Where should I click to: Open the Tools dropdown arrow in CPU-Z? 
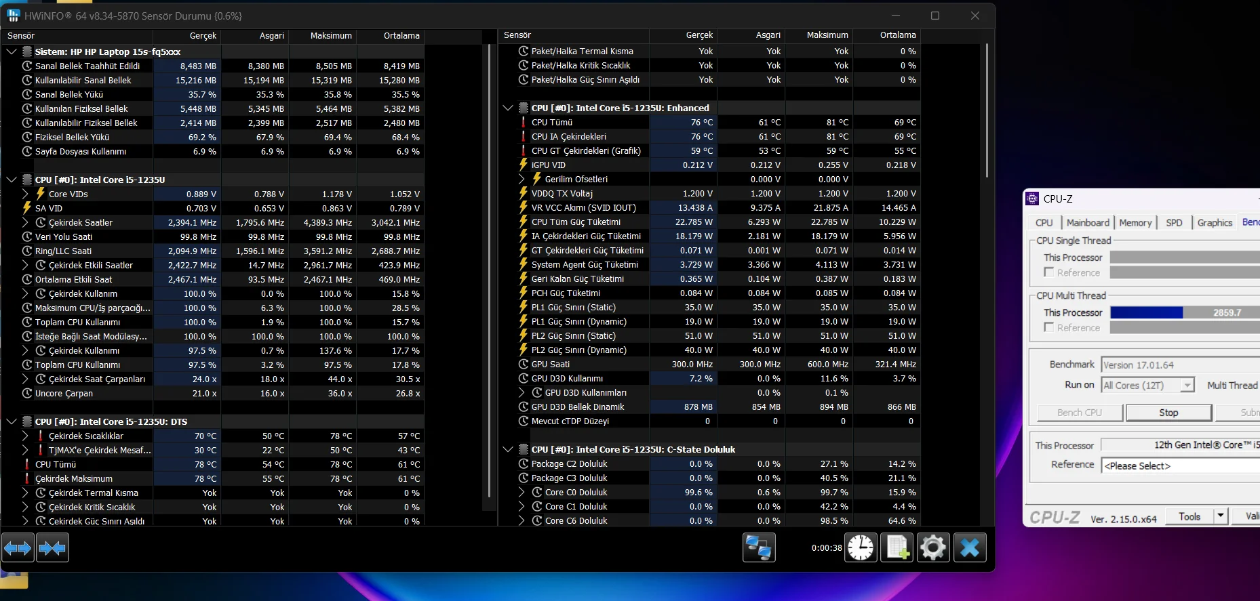coord(1221,516)
